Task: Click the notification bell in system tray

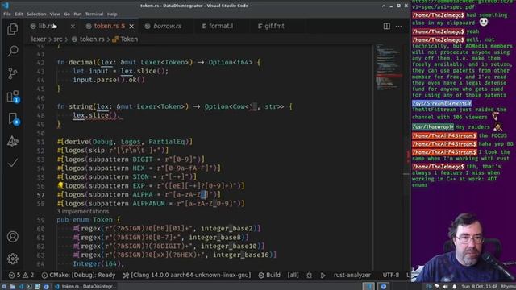Action: pos(454,287)
